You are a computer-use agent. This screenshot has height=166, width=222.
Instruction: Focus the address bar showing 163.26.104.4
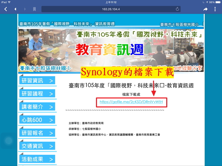click(x=111, y=9)
